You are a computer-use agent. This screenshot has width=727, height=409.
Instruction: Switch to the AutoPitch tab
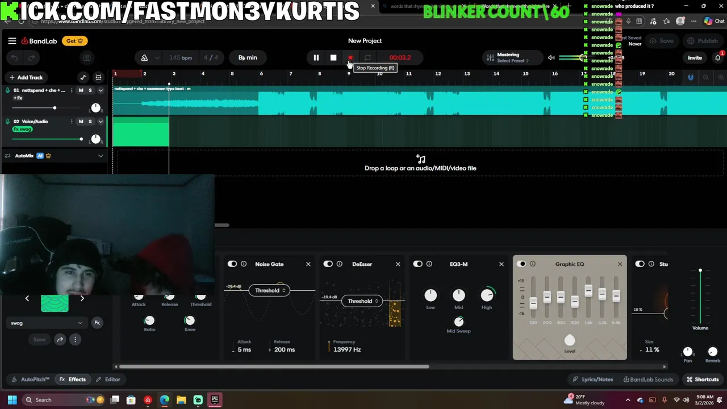click(31, 379)
